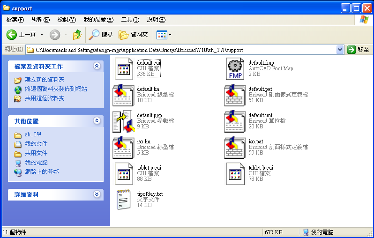
Task: Select the default.fmp font map icon
Action: [235, 69]
